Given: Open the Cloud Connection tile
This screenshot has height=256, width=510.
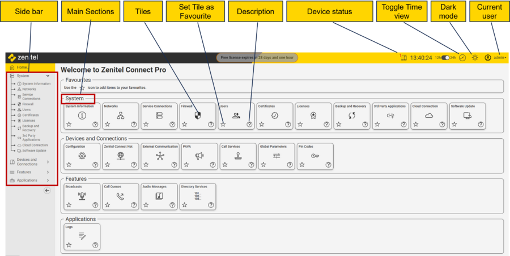Looking at the screenshot, I should point(429,116).
